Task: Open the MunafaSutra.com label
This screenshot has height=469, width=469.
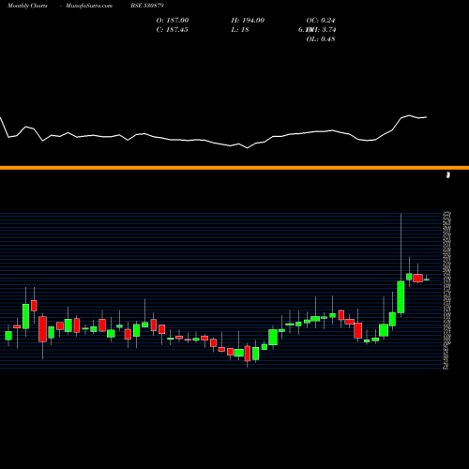Action: pyautogui.click(x=89, y=6)
